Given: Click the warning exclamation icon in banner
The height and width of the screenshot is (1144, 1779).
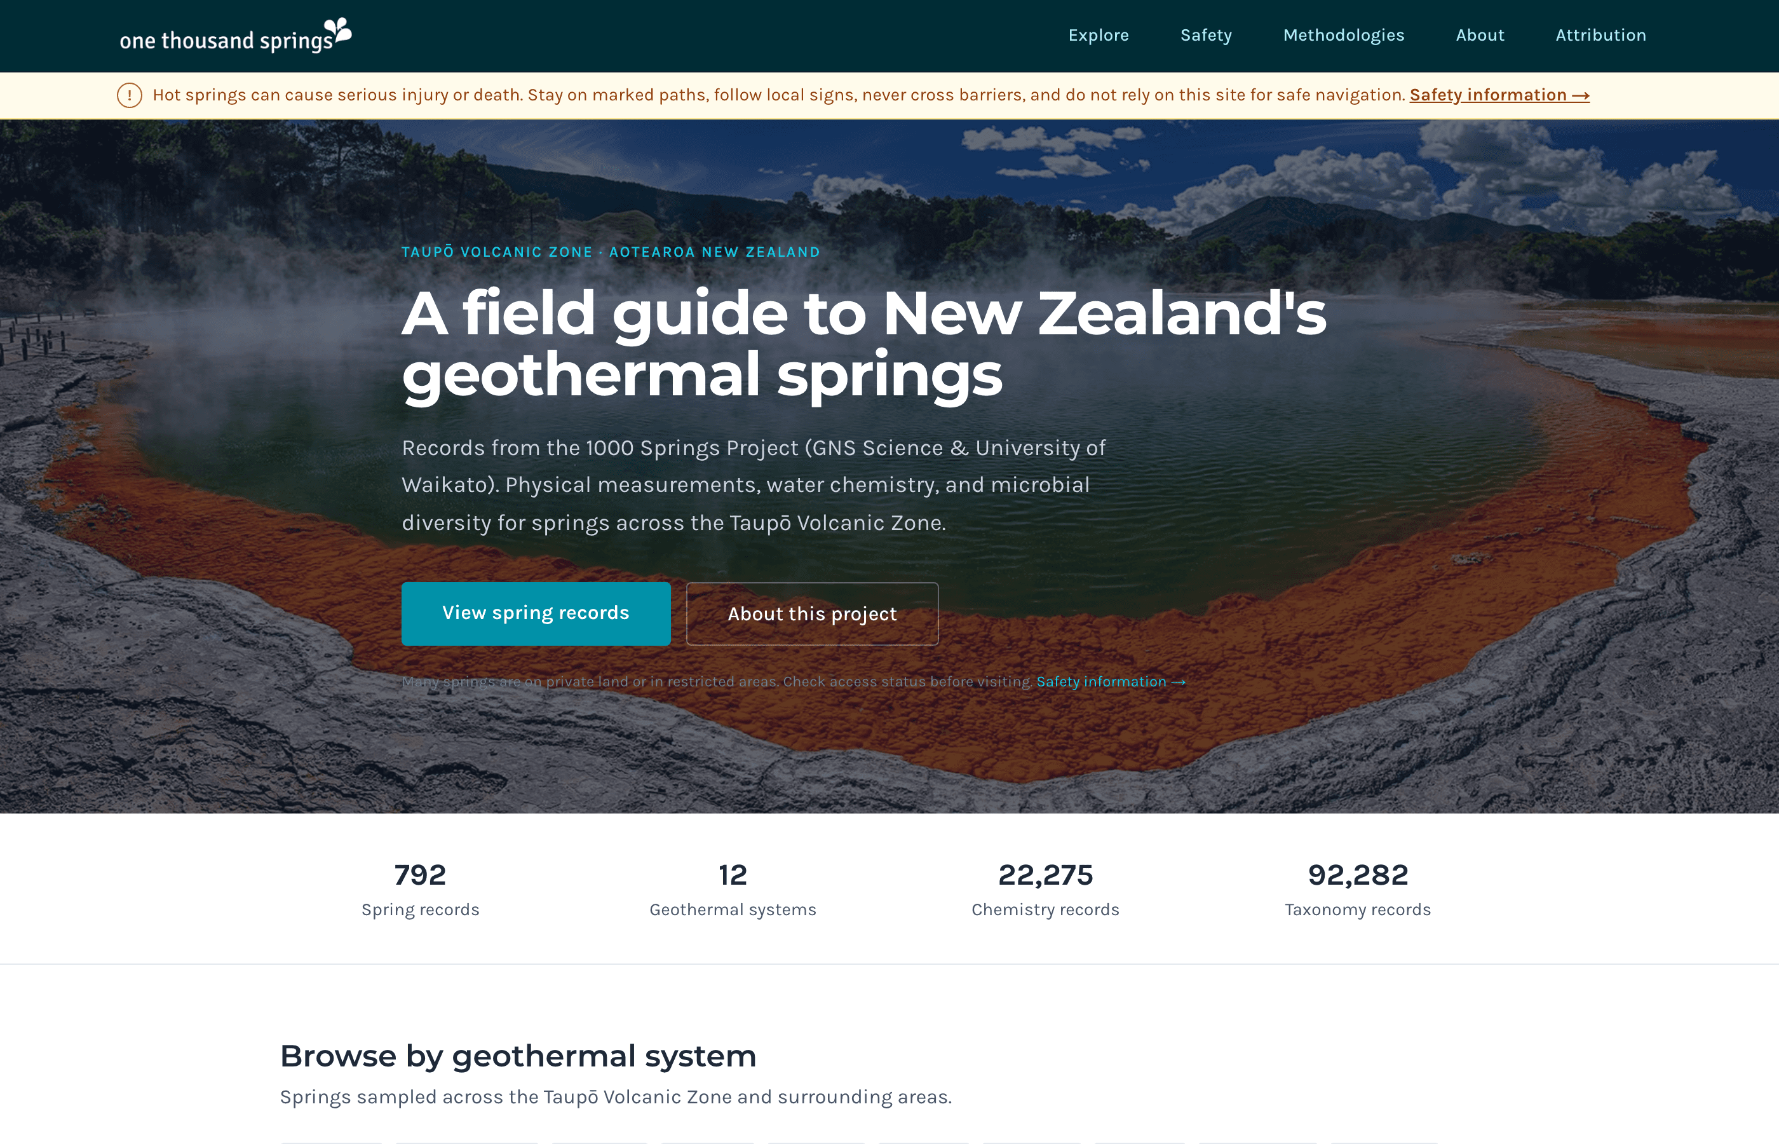Looking at the screenshot, I should tap(129, 95).
